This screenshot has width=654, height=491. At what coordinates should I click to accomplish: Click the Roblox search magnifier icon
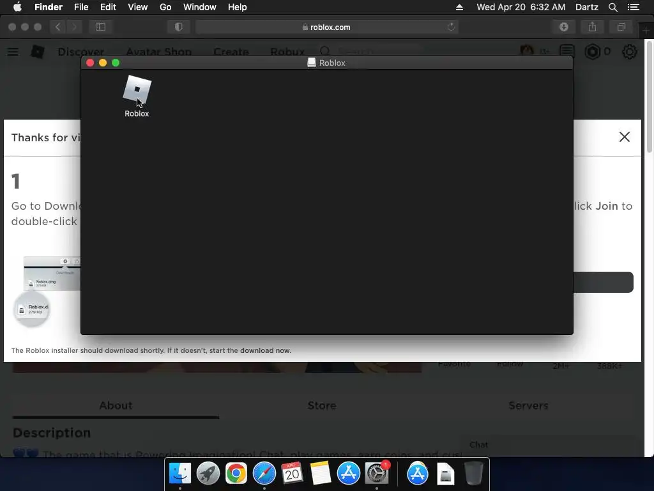click(x=325, y=51)
